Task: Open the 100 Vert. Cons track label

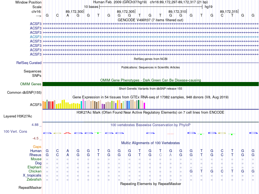Action: point(15,132)
